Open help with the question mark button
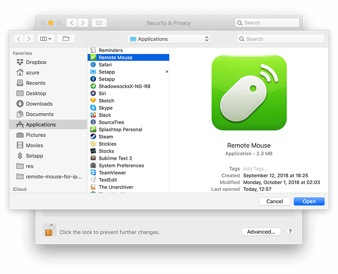The image size is (338, 274). 290,232
